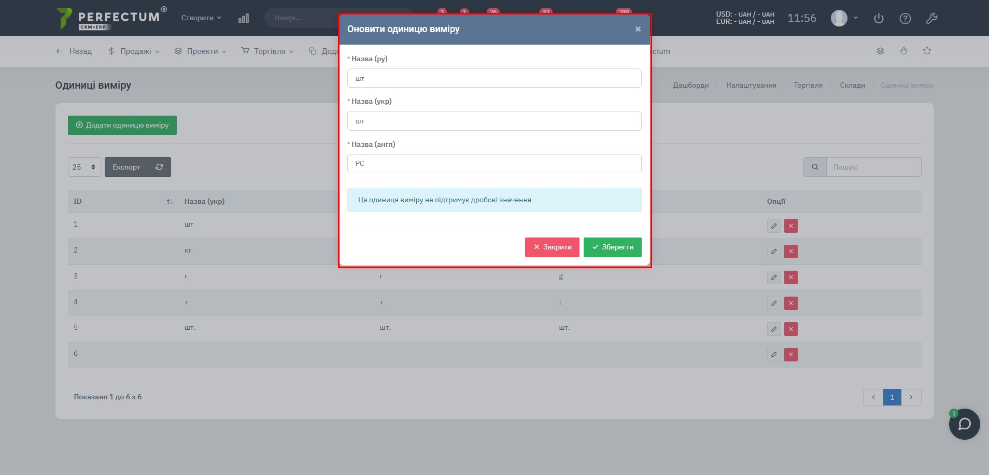
Task: Expand the user avatar menu
Action: point(844,18)
